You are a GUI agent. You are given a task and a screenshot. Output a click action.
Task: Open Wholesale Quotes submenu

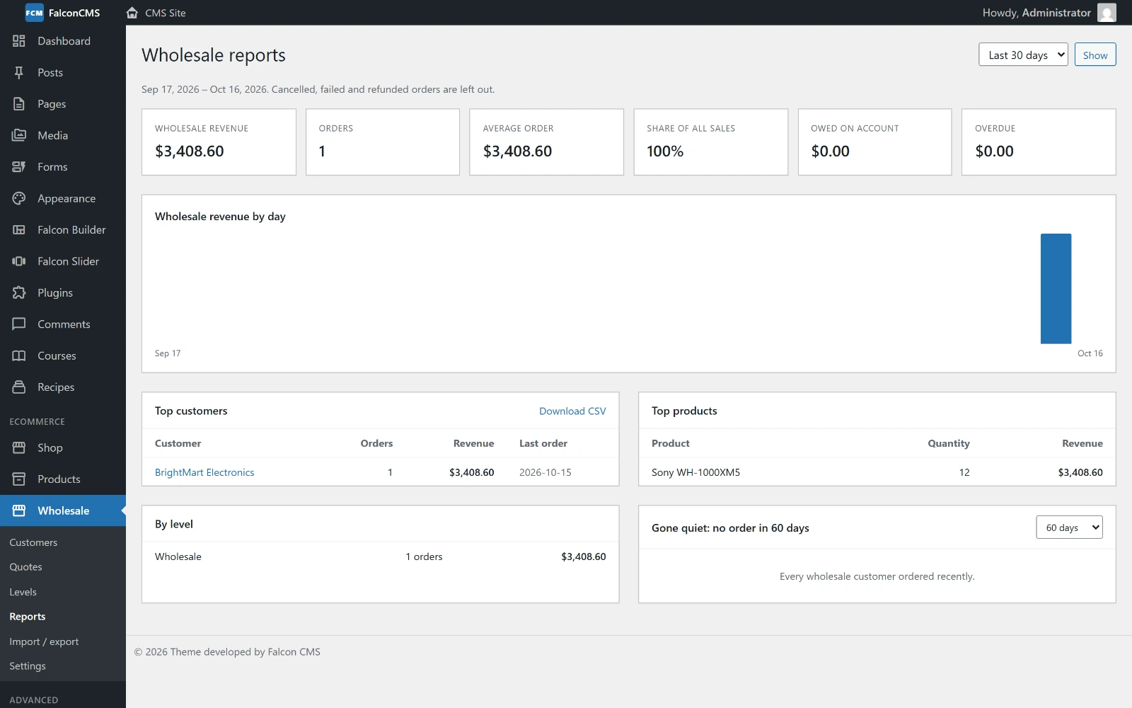click(x=25, y=567)
